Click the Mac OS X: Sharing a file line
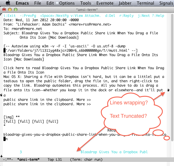 [x=84, y=77]
